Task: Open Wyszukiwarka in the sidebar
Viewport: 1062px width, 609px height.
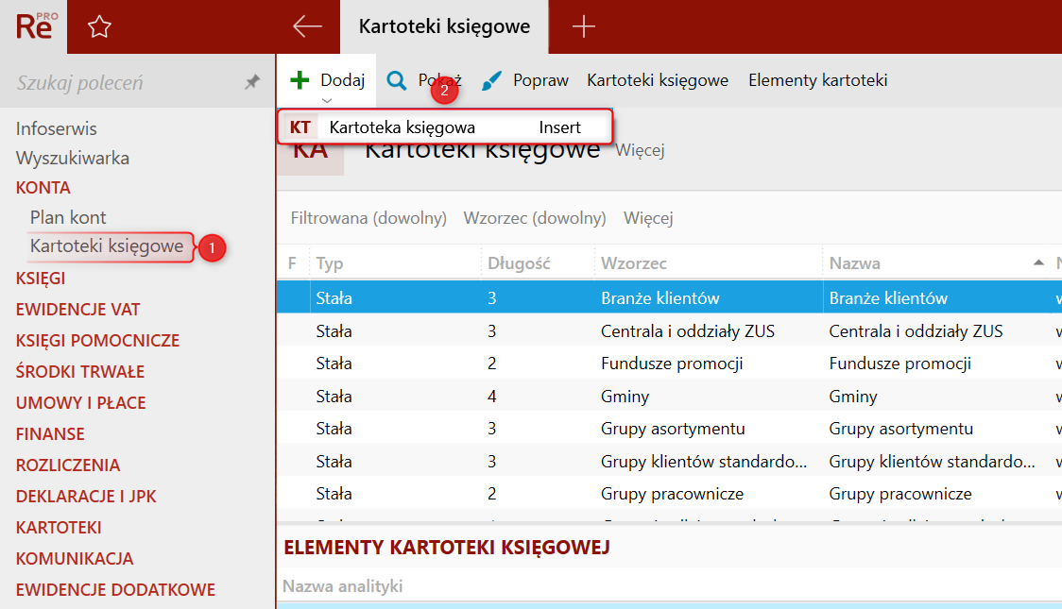Action: [73, 159]
